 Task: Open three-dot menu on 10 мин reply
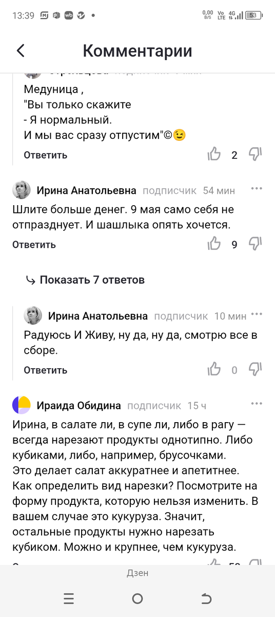[257, 314]
